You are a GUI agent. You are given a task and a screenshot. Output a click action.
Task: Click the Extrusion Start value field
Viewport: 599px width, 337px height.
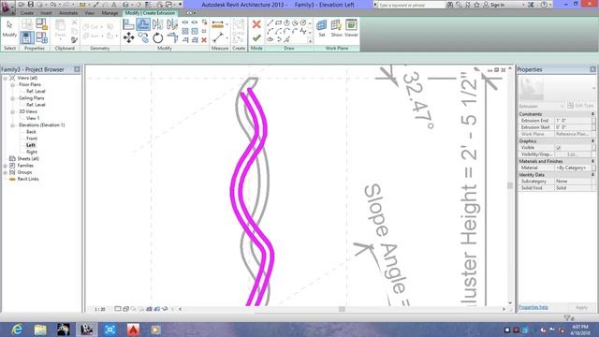574,127
